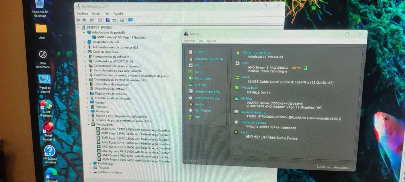
Task: Open the Ver menu in Speccy
Action: point(200,41)
